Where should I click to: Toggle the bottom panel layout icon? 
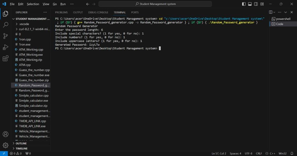(250, 4)
